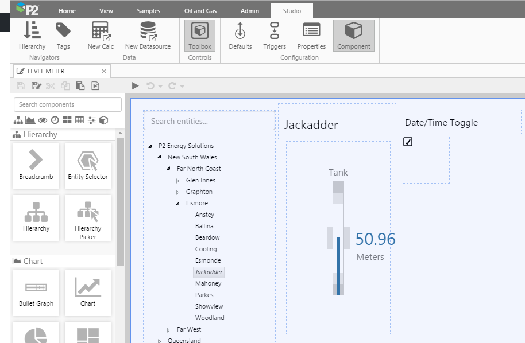
Task: Uncheck the Date/Time Toggle checkbox
Action: 408,142
